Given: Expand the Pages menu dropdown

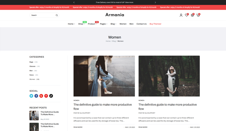Looking at the screenshot, I should [x=104, y=24].
